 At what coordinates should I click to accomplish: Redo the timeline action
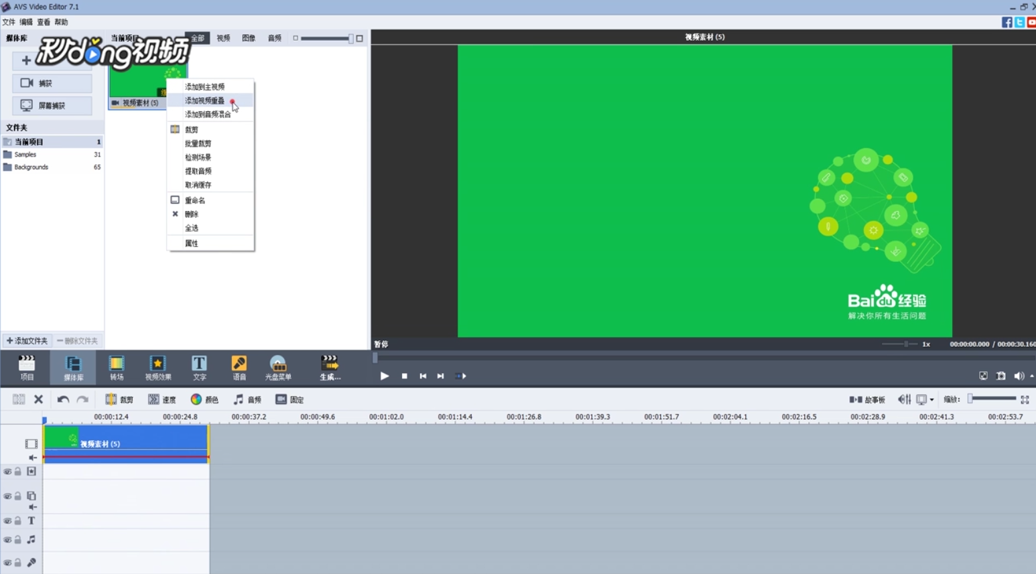click(82, 399)
